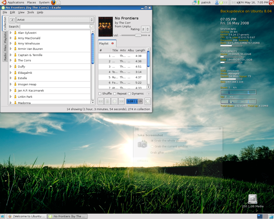
Task: Open the Help menu
Action: (x=40, y=12)
